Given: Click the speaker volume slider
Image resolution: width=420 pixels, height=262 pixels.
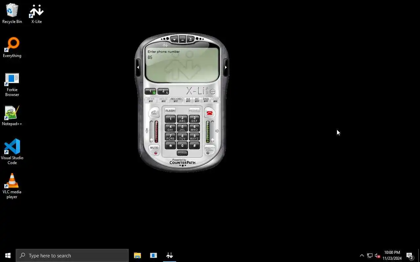Looking at the screenshot, I should (x=213, y=131).
